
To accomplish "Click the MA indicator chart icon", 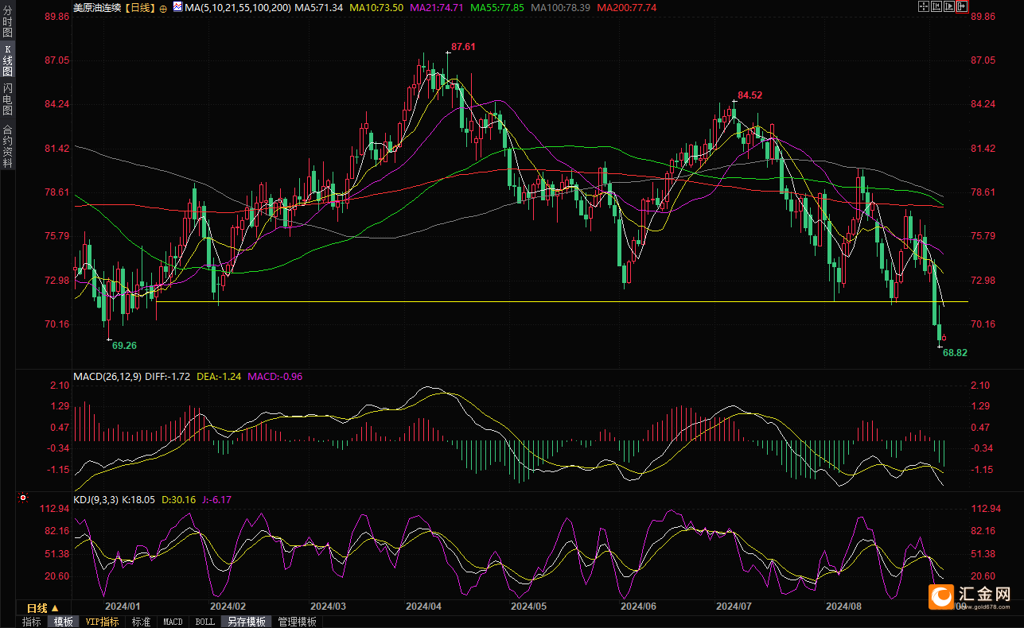I will coord(177,7).
